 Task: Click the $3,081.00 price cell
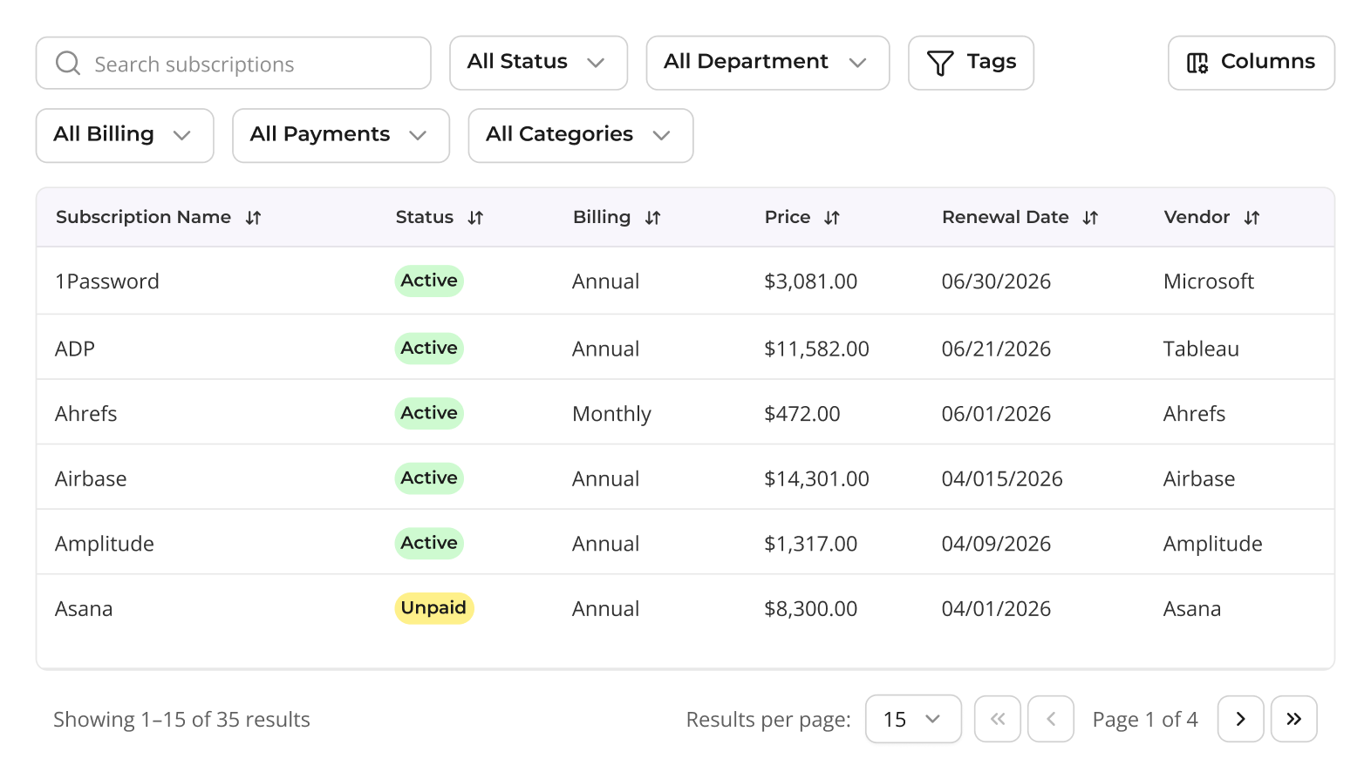click(x=811, y=281)
